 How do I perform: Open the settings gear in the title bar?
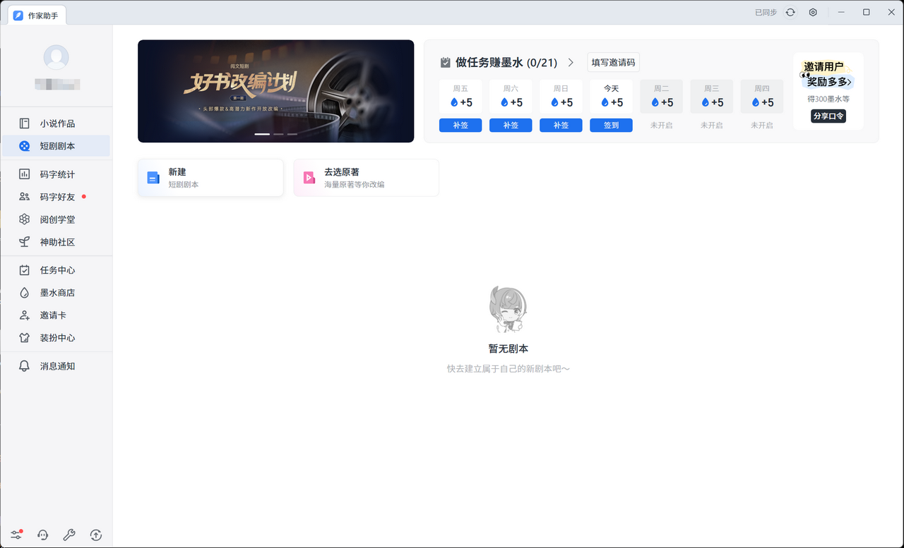click(812, 12)
